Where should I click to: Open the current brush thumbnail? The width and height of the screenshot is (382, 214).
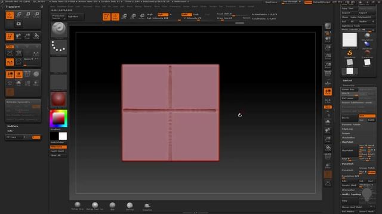click(x=58, y=30)
